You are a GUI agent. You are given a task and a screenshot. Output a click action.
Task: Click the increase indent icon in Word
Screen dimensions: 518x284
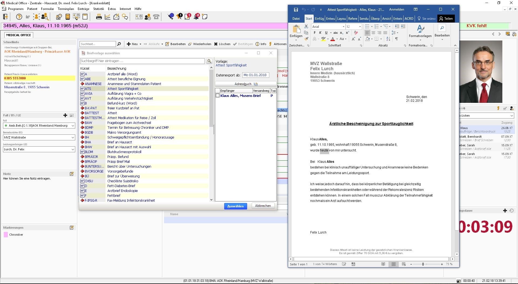[403, 26]
